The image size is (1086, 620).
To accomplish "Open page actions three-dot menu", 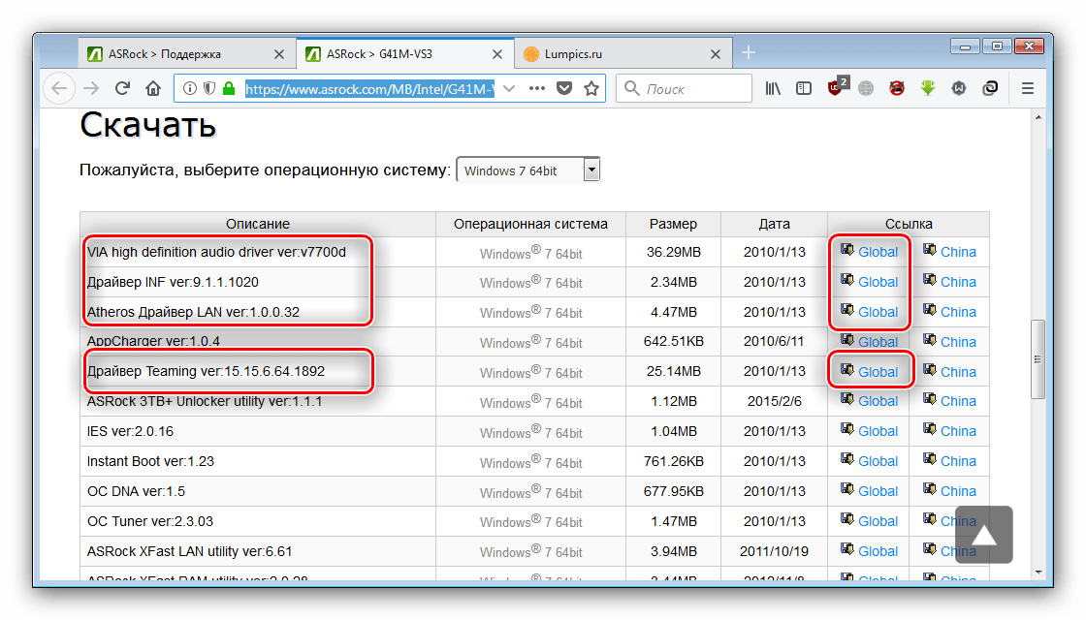I will tap(536, 88).
